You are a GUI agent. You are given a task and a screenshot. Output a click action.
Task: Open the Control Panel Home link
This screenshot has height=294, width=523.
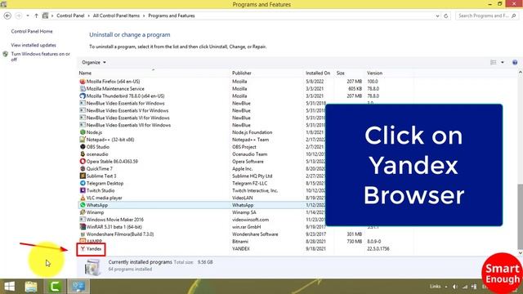pyautogui.click(x=32, y=31)
